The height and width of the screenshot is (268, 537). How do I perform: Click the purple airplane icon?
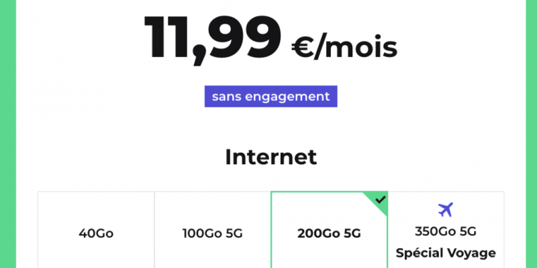[x=446, y=210]
